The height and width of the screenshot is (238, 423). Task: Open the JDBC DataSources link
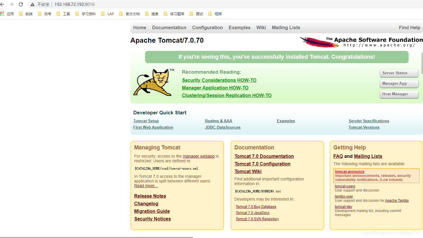pos(223,127)
